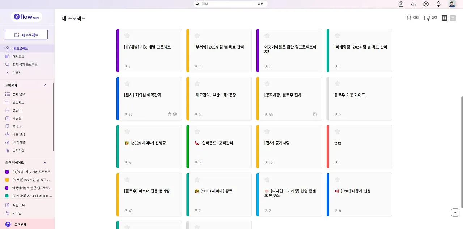Click member count 17 on 회의실 예약관리 card
The height and width of the screenshot is (229, 463).
click(x=128, y=114)
